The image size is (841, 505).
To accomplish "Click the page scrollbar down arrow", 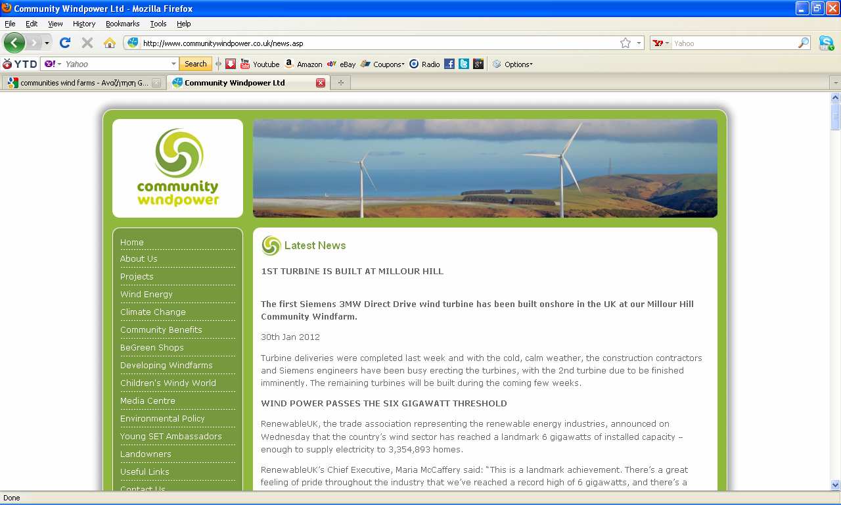I will (x=835, y=485).
